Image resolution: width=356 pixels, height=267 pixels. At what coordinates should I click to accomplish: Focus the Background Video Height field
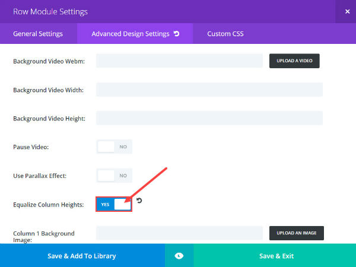click(209, 118)
